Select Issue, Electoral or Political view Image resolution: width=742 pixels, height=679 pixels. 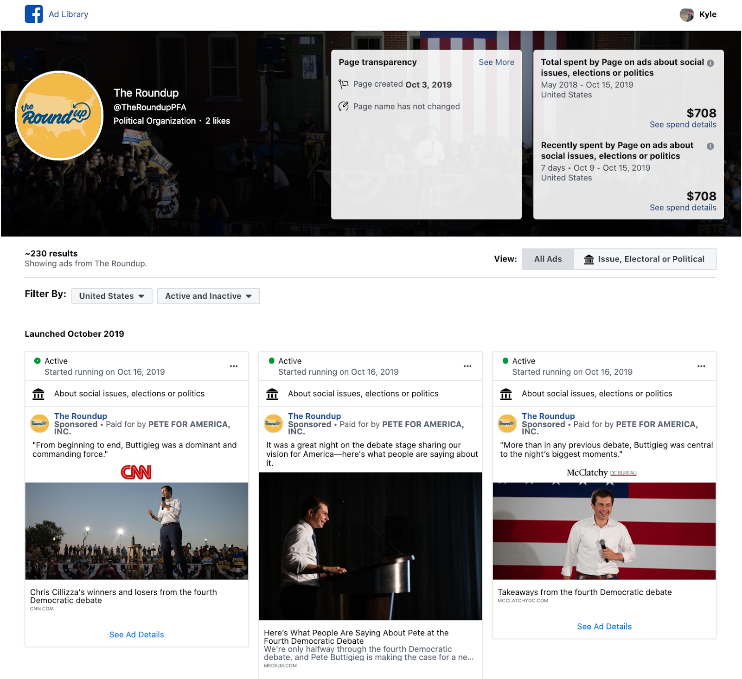(645, 259)
